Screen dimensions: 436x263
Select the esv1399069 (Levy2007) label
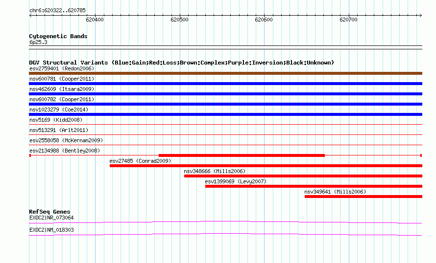click(236, 181)
